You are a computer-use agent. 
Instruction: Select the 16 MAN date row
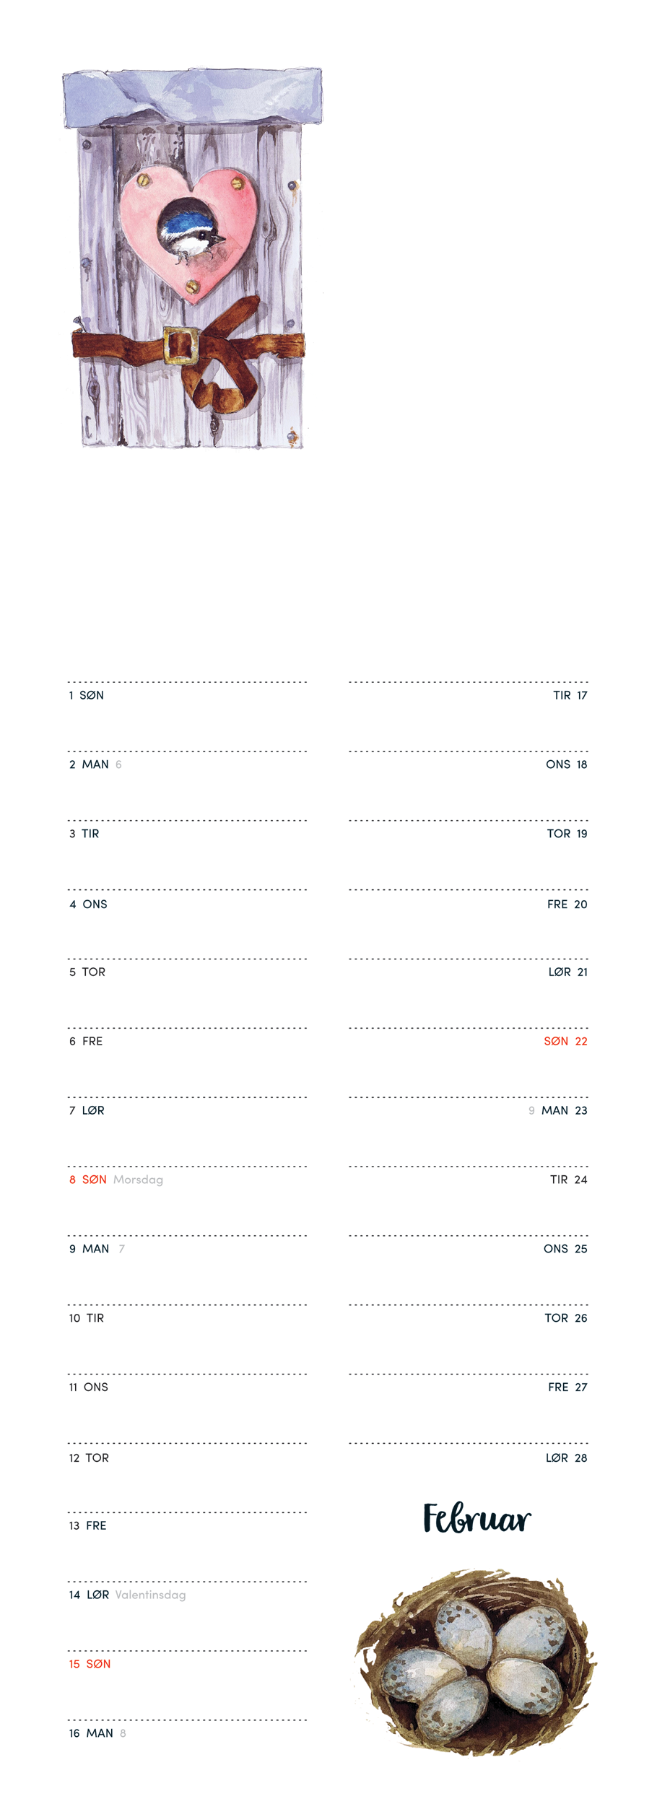pos(91,1733)
